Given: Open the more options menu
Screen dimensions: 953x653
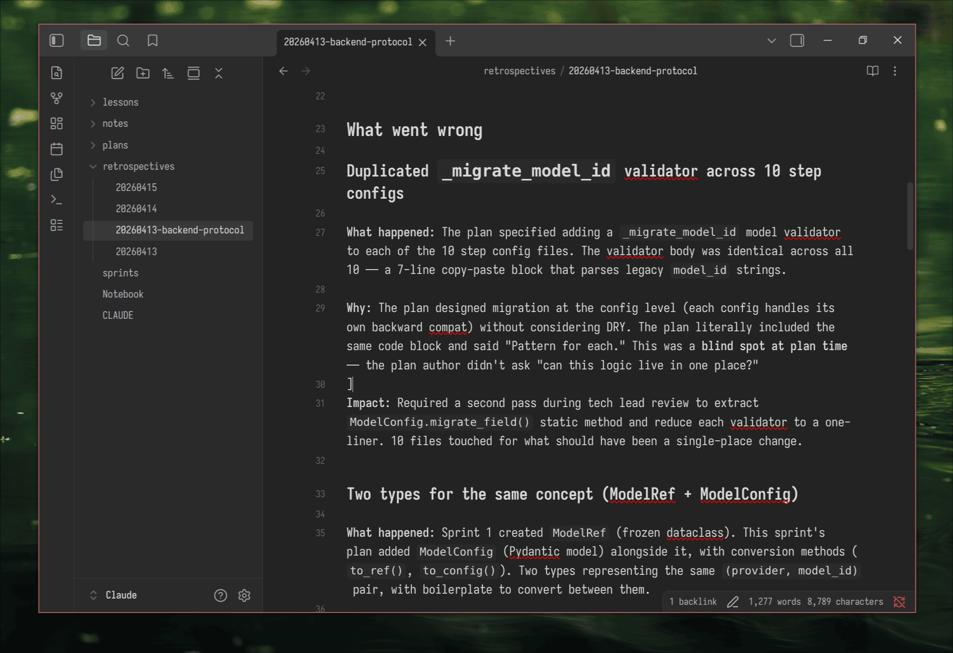Looking at the screenshot, I should [895, 71].
